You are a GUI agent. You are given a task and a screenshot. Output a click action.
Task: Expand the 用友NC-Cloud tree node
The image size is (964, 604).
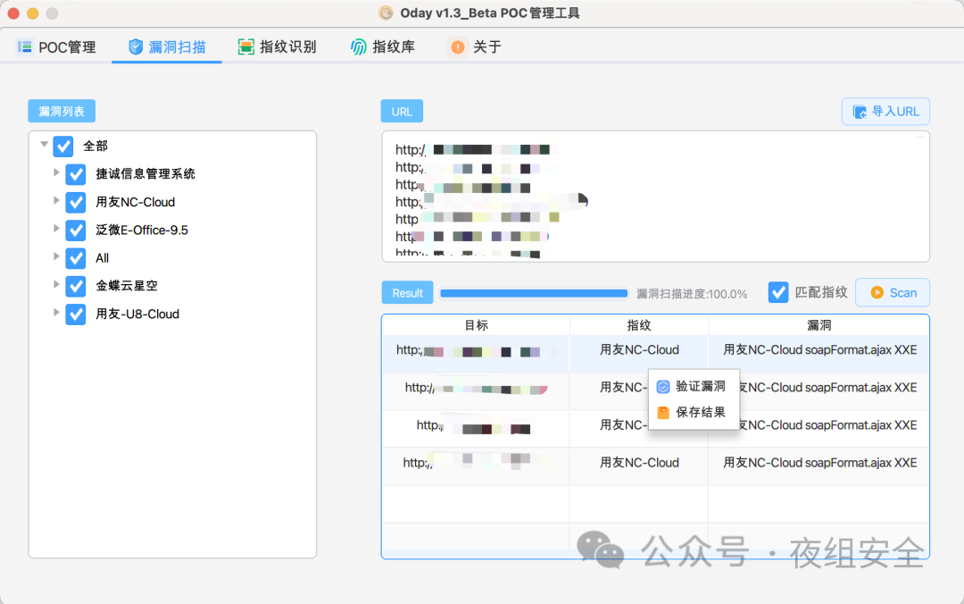(x=56, y=201)
